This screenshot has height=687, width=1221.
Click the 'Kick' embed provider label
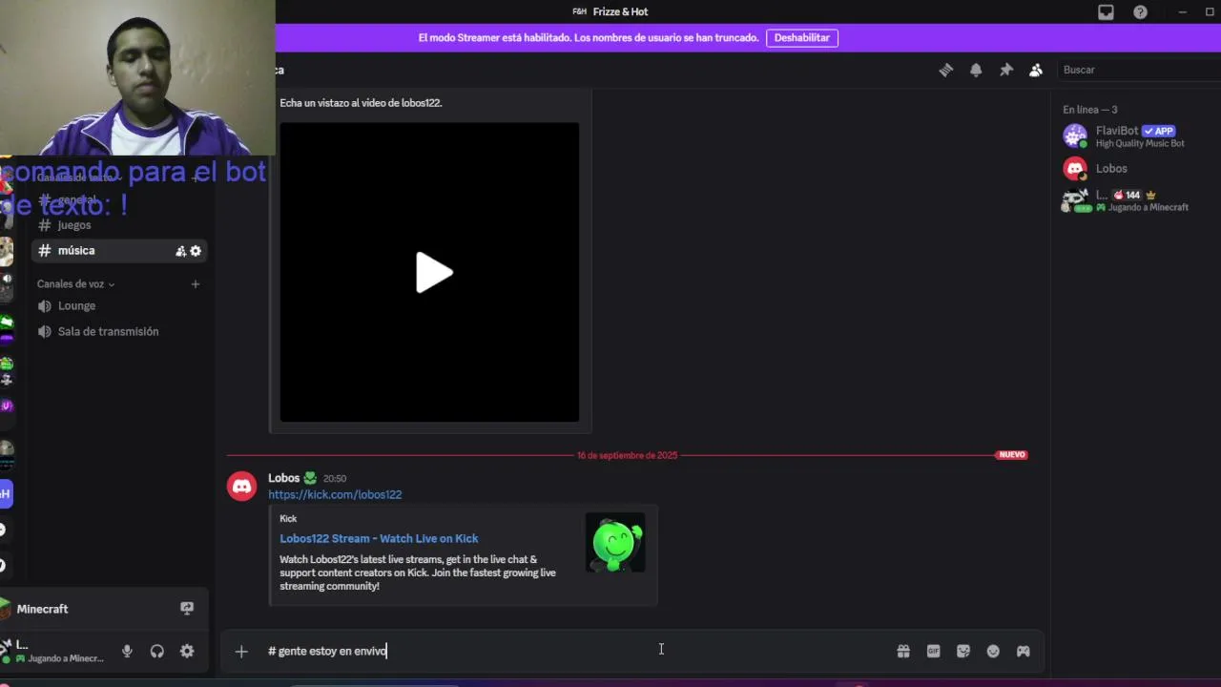coord(288,518)
